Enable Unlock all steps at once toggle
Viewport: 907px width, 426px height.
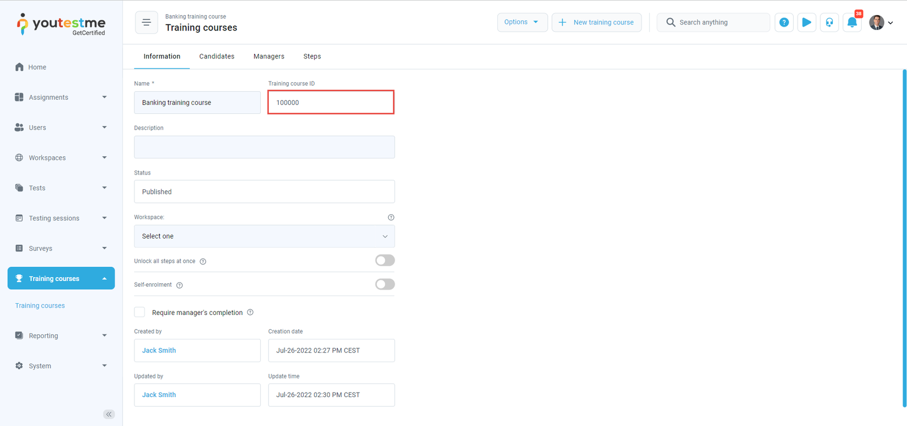384,261
